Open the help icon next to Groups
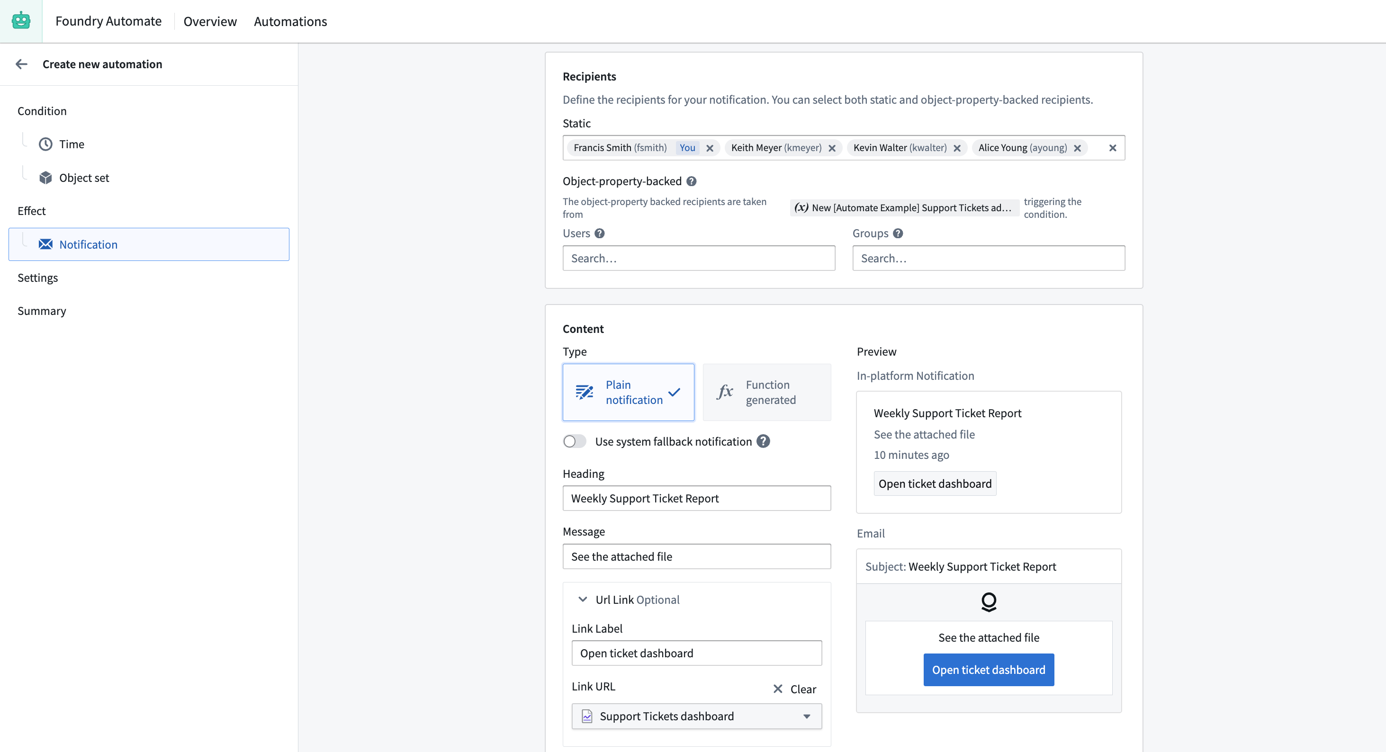 coord(898,233)
